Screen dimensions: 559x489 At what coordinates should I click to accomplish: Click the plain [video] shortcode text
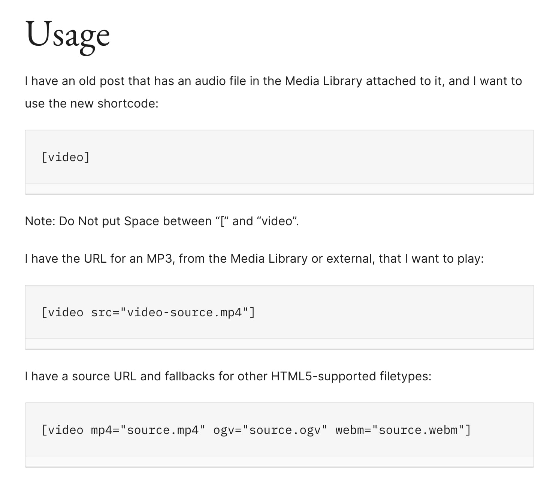tap(66, 157)
